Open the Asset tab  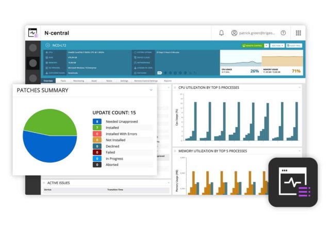click(94, 81)
